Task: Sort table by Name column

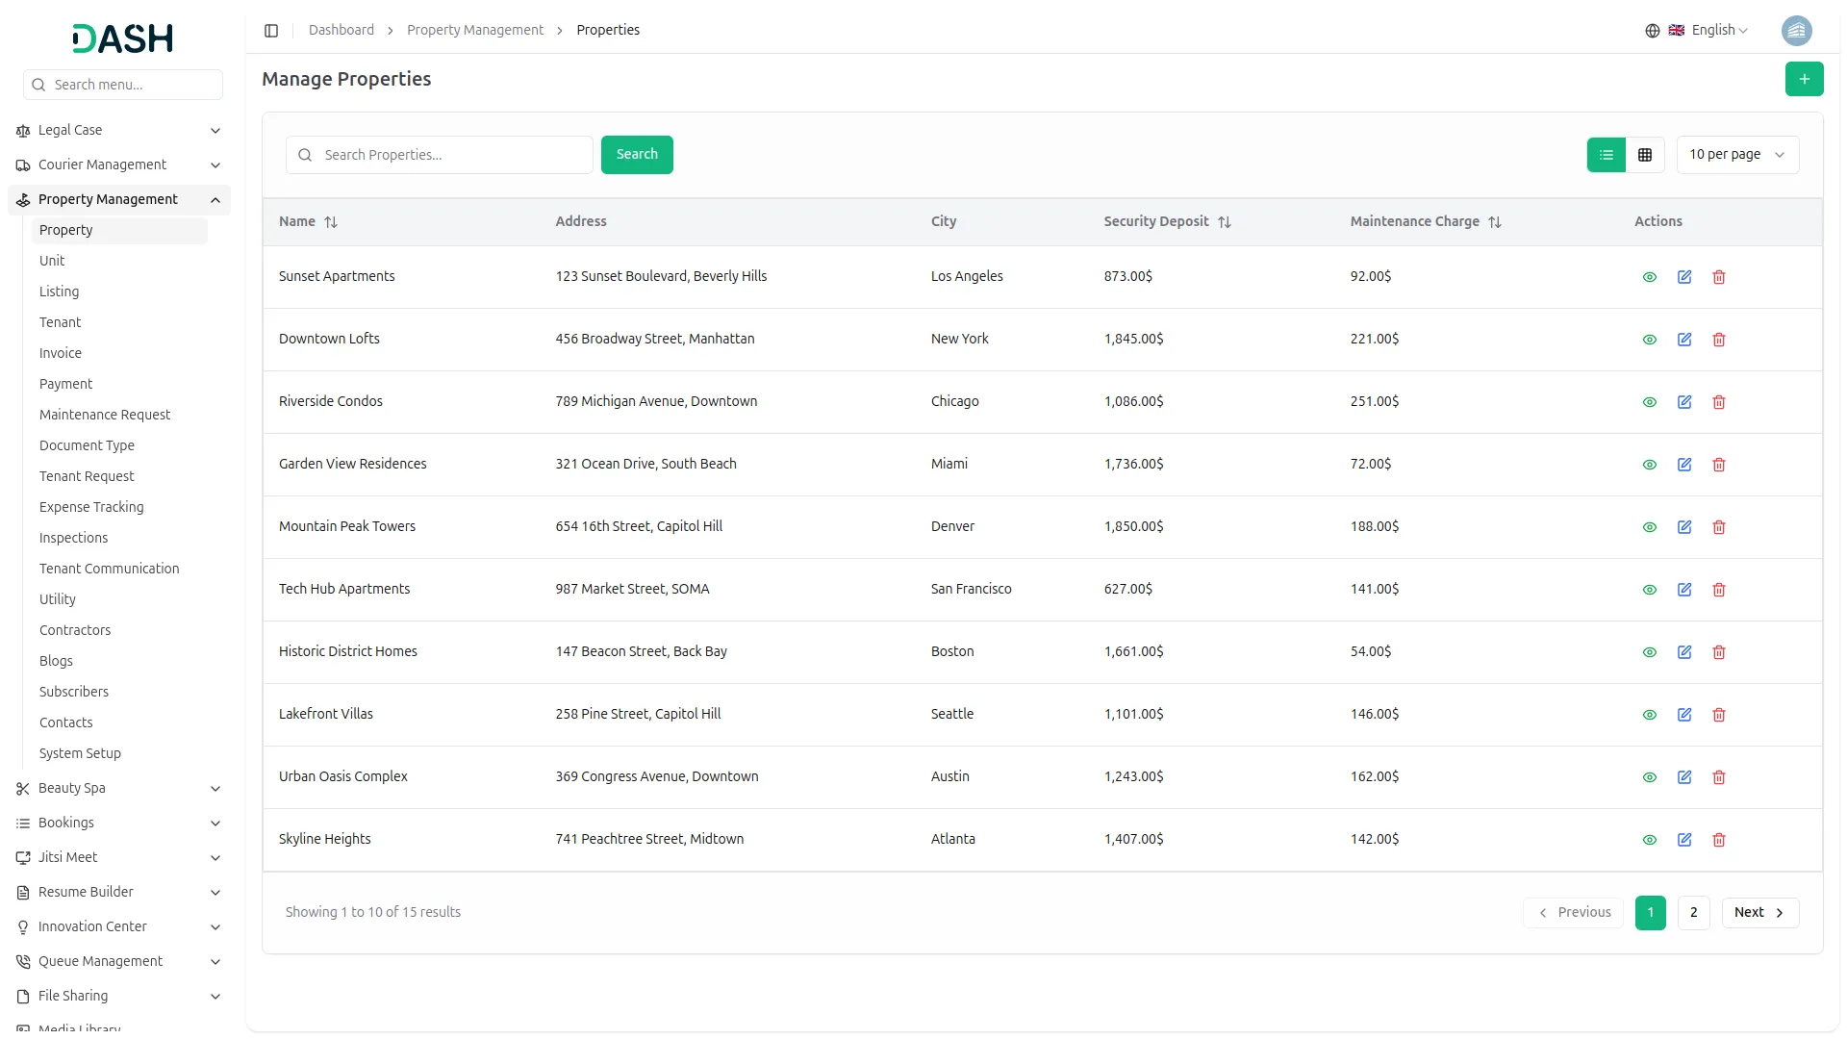Action: pos(330,222)
